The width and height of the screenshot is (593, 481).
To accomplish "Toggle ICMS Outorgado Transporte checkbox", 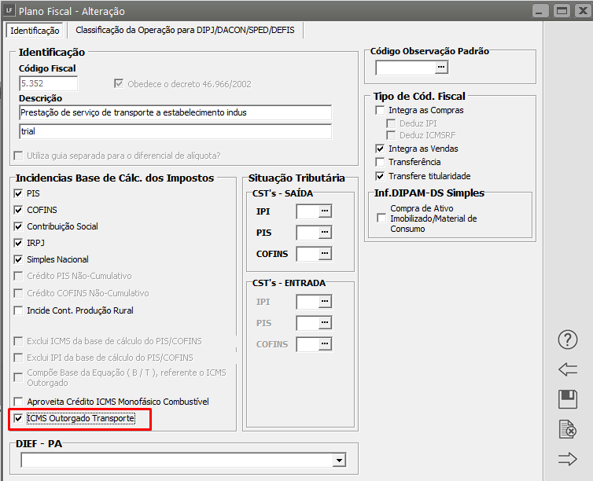I will (20, 419).
